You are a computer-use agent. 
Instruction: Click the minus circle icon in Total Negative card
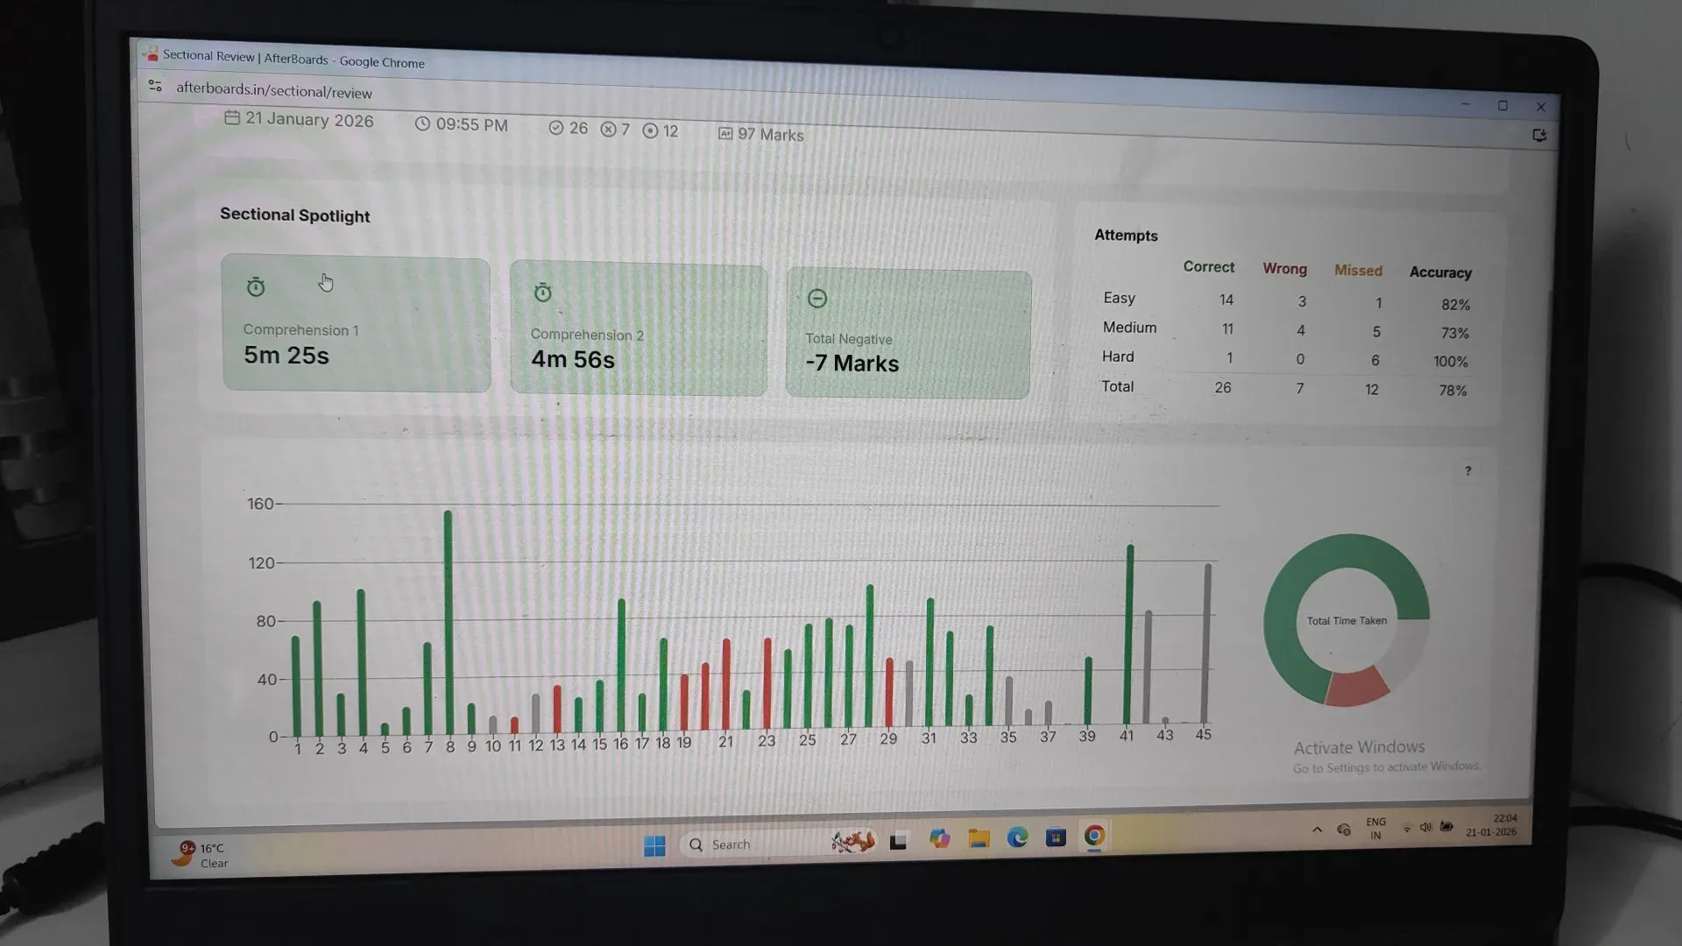point(817,299)
